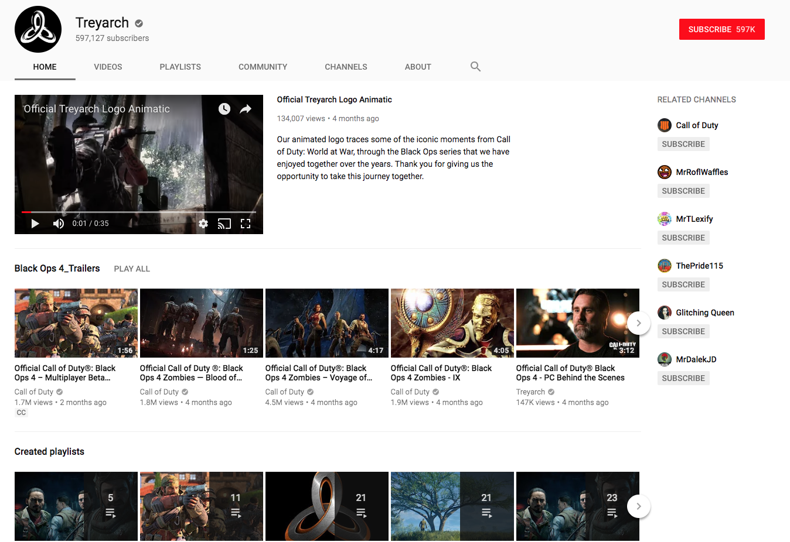Click the Watch Later clock icon on video
Viewport: 790px width, 542px height.
point(224,109)
